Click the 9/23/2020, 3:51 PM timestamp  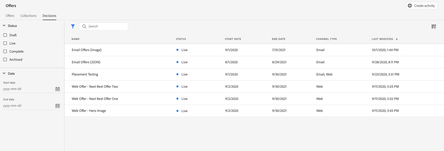pyautogui.click(x=386, y=74)
